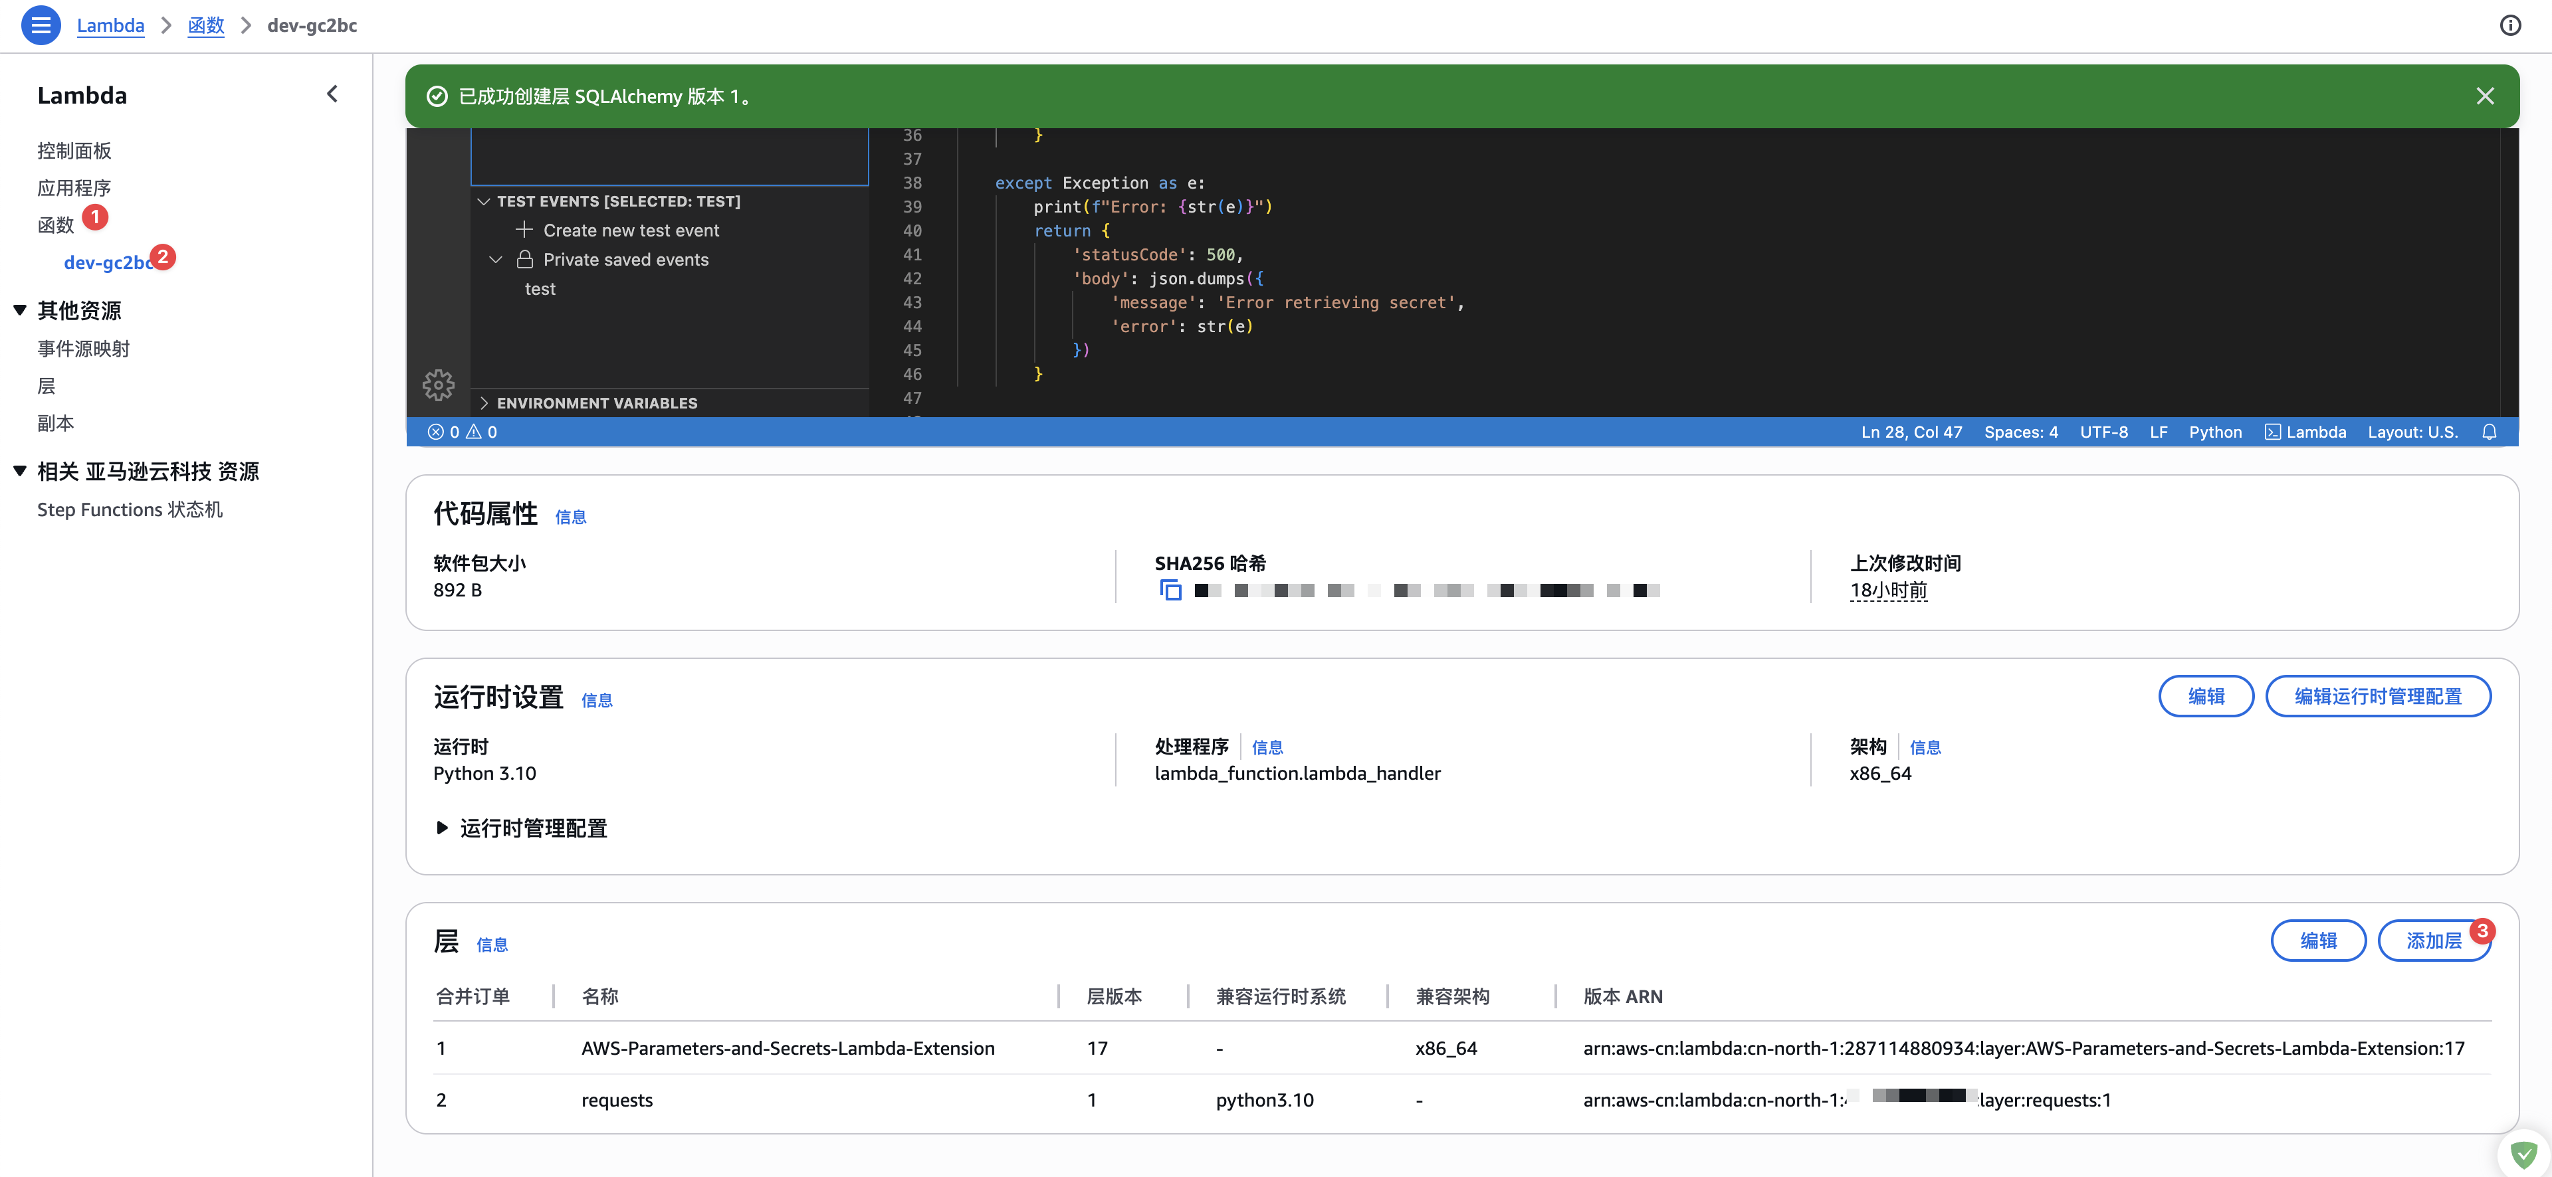The image size is (2552, 1177).
Task: Click the notification bell in status bar
Action: [x=2489, y=432]
